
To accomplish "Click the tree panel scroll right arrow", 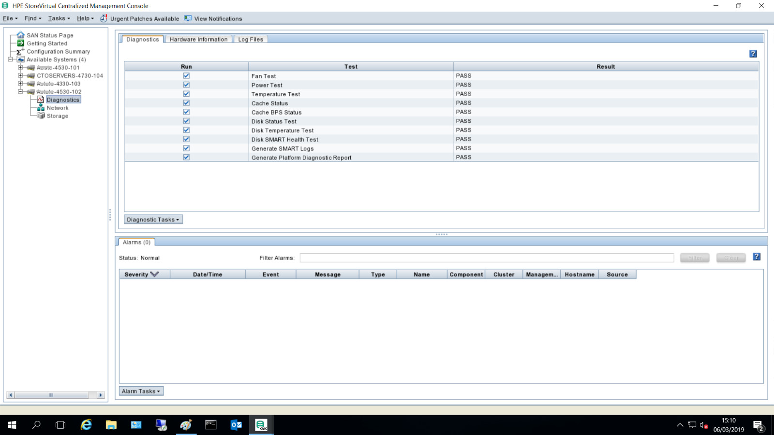I will tap(101, 395).
